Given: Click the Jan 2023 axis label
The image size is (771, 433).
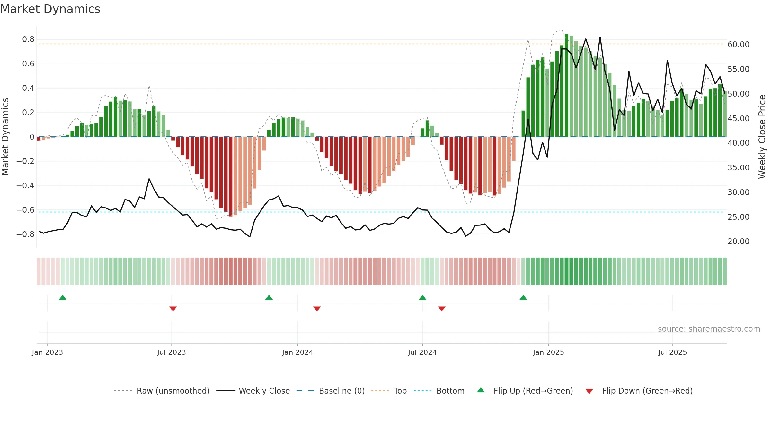Looking at the screenshot, I should [x=48, y=352].
